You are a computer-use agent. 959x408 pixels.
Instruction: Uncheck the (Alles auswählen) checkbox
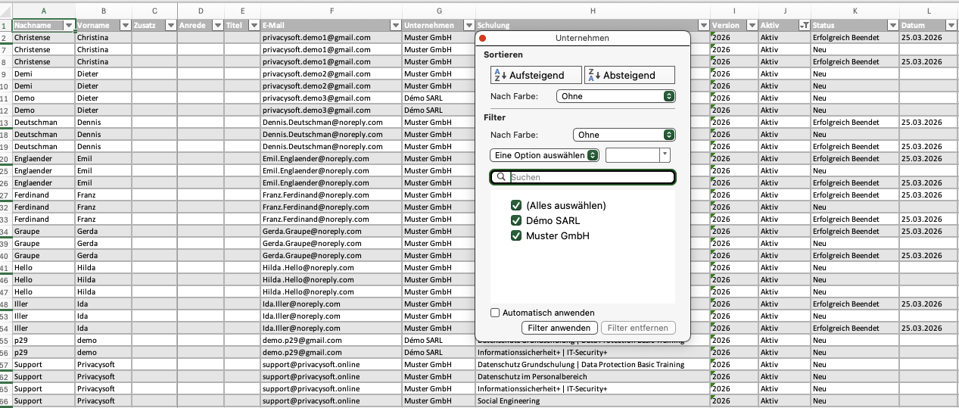[516, 206]
